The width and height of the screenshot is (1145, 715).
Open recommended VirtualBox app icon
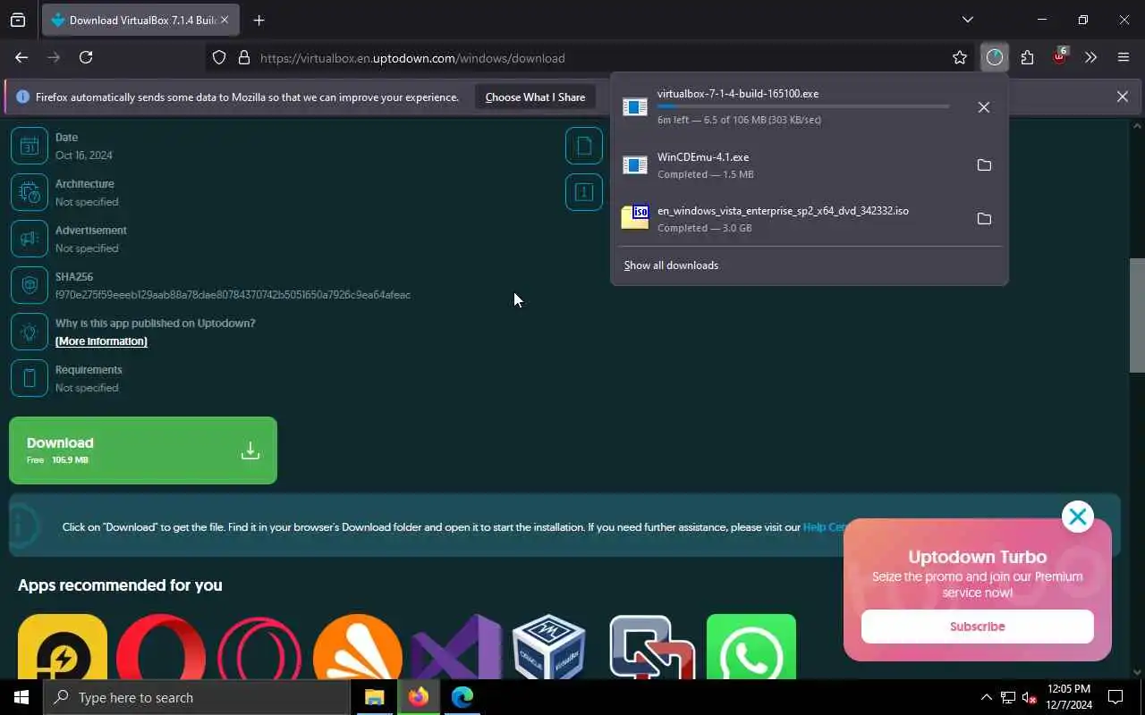click(548, 648)
